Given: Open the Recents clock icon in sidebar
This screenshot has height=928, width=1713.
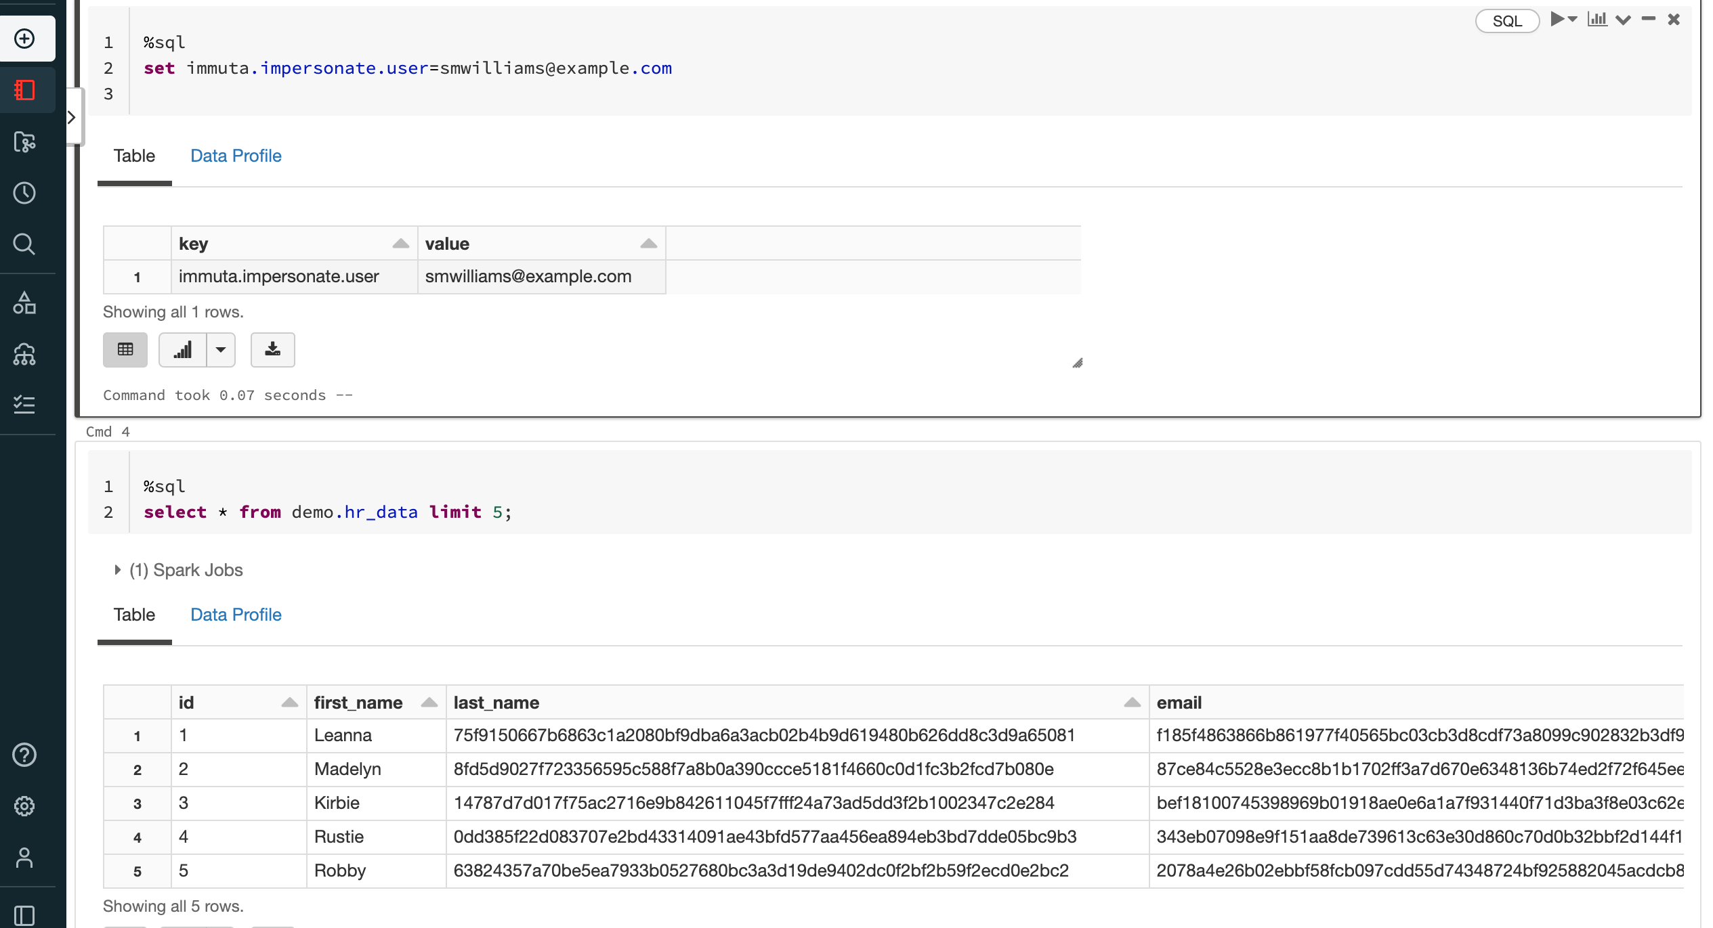Looking at the screenshot, I should point(25,193).
